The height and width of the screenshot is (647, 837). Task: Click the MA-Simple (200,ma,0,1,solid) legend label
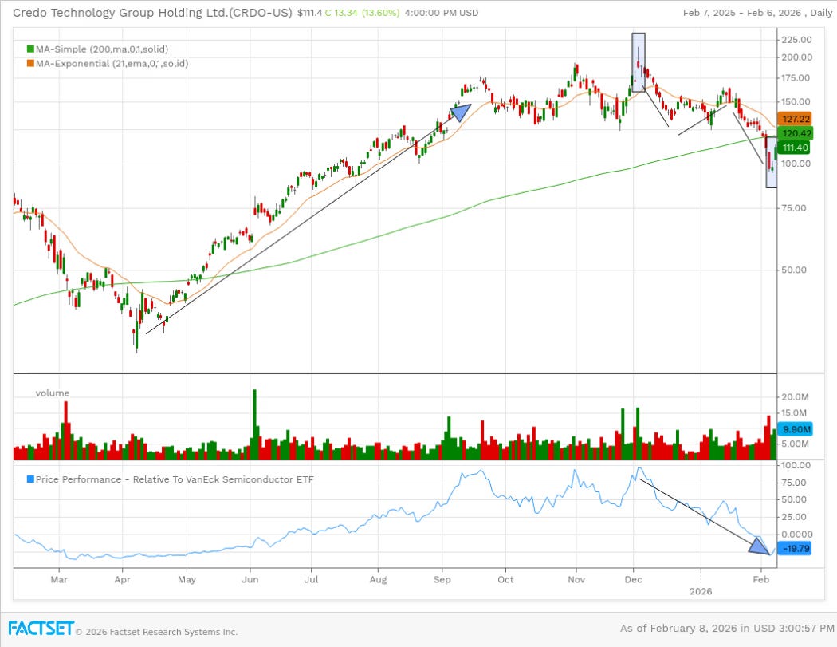click(102, 49)
